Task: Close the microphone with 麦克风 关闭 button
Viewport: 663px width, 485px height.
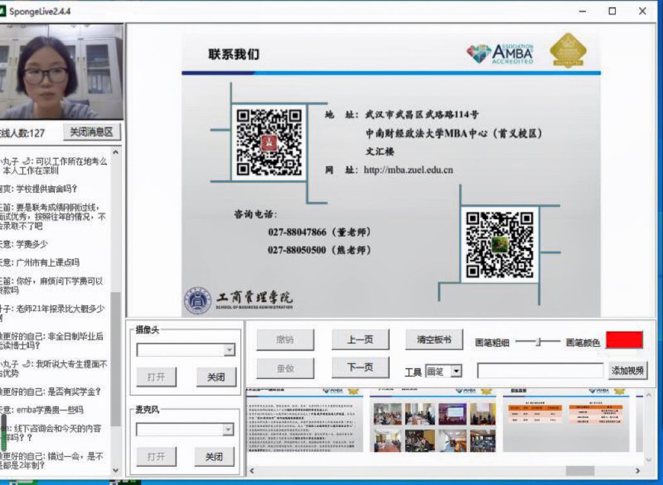Action: [x=214, y=457]
